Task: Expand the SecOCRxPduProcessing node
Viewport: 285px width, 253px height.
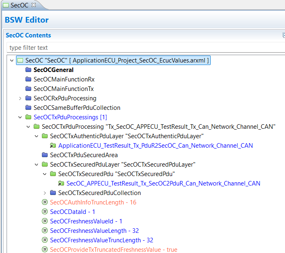Action: (x=20, y=98)
